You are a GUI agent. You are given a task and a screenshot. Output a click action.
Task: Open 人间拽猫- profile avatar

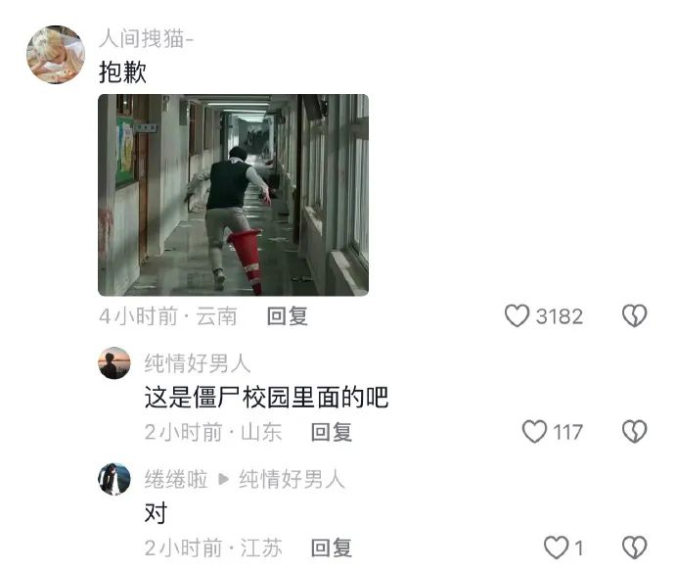point(56,55)
